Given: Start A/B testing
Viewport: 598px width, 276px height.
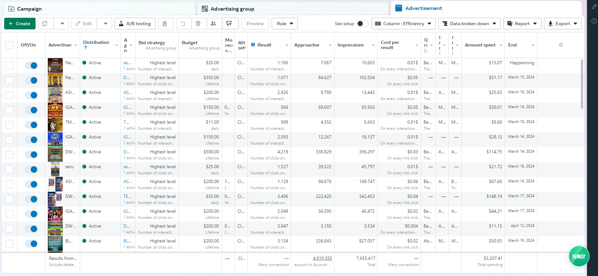Looking at the screenshot, I should tap(135, 24).
